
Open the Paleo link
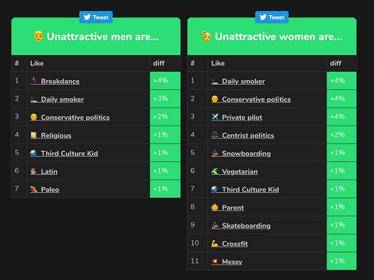[50, 190]
